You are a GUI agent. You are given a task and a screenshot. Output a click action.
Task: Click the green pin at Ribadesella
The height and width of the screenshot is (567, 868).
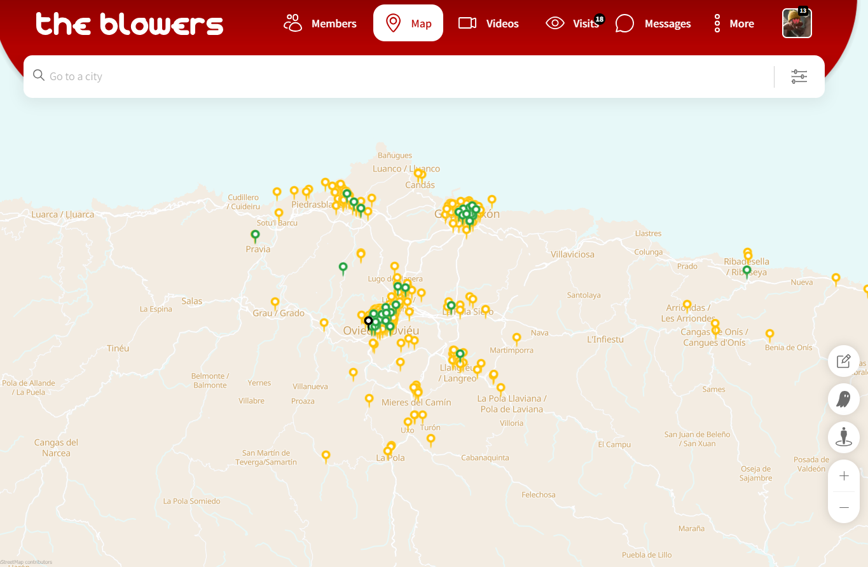click(x=747, y=272)
